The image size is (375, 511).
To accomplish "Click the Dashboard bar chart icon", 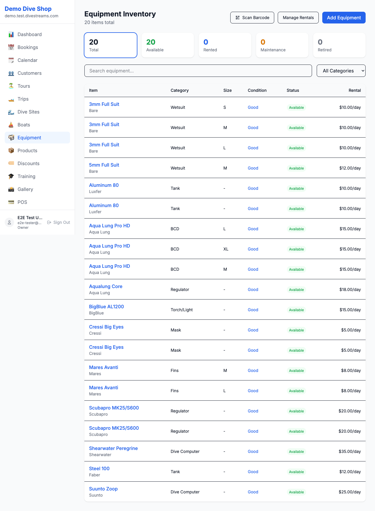I will [x=11, y=35].
